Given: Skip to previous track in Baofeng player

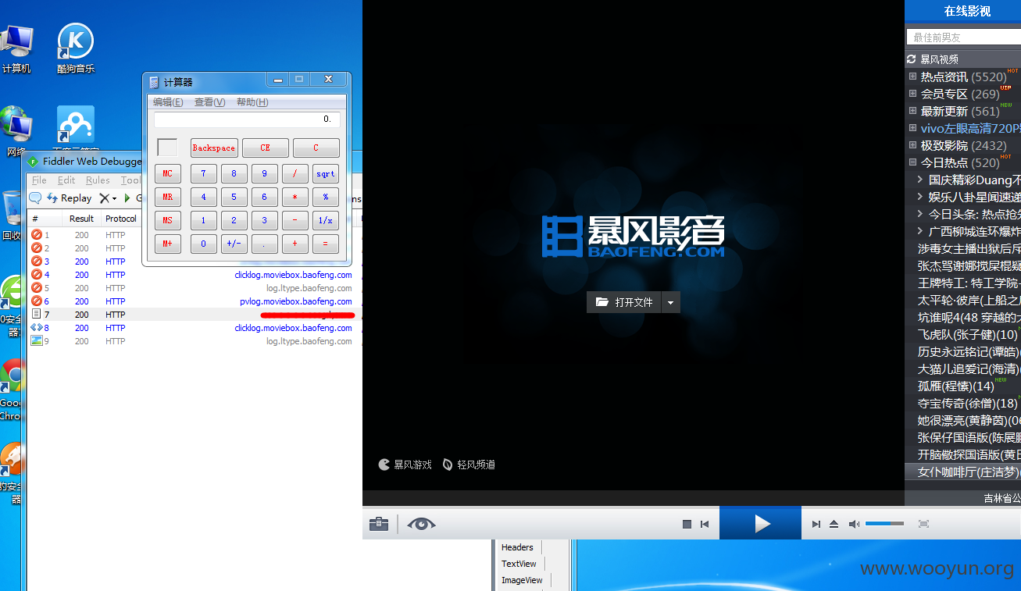Looking at the screenshot, I should (x=705, y=524).
